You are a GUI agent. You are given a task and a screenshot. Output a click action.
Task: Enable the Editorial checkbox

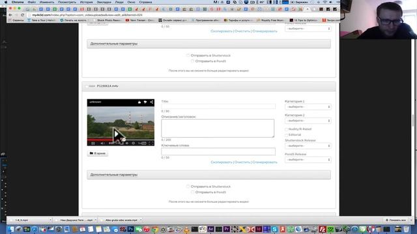[287, 135]
